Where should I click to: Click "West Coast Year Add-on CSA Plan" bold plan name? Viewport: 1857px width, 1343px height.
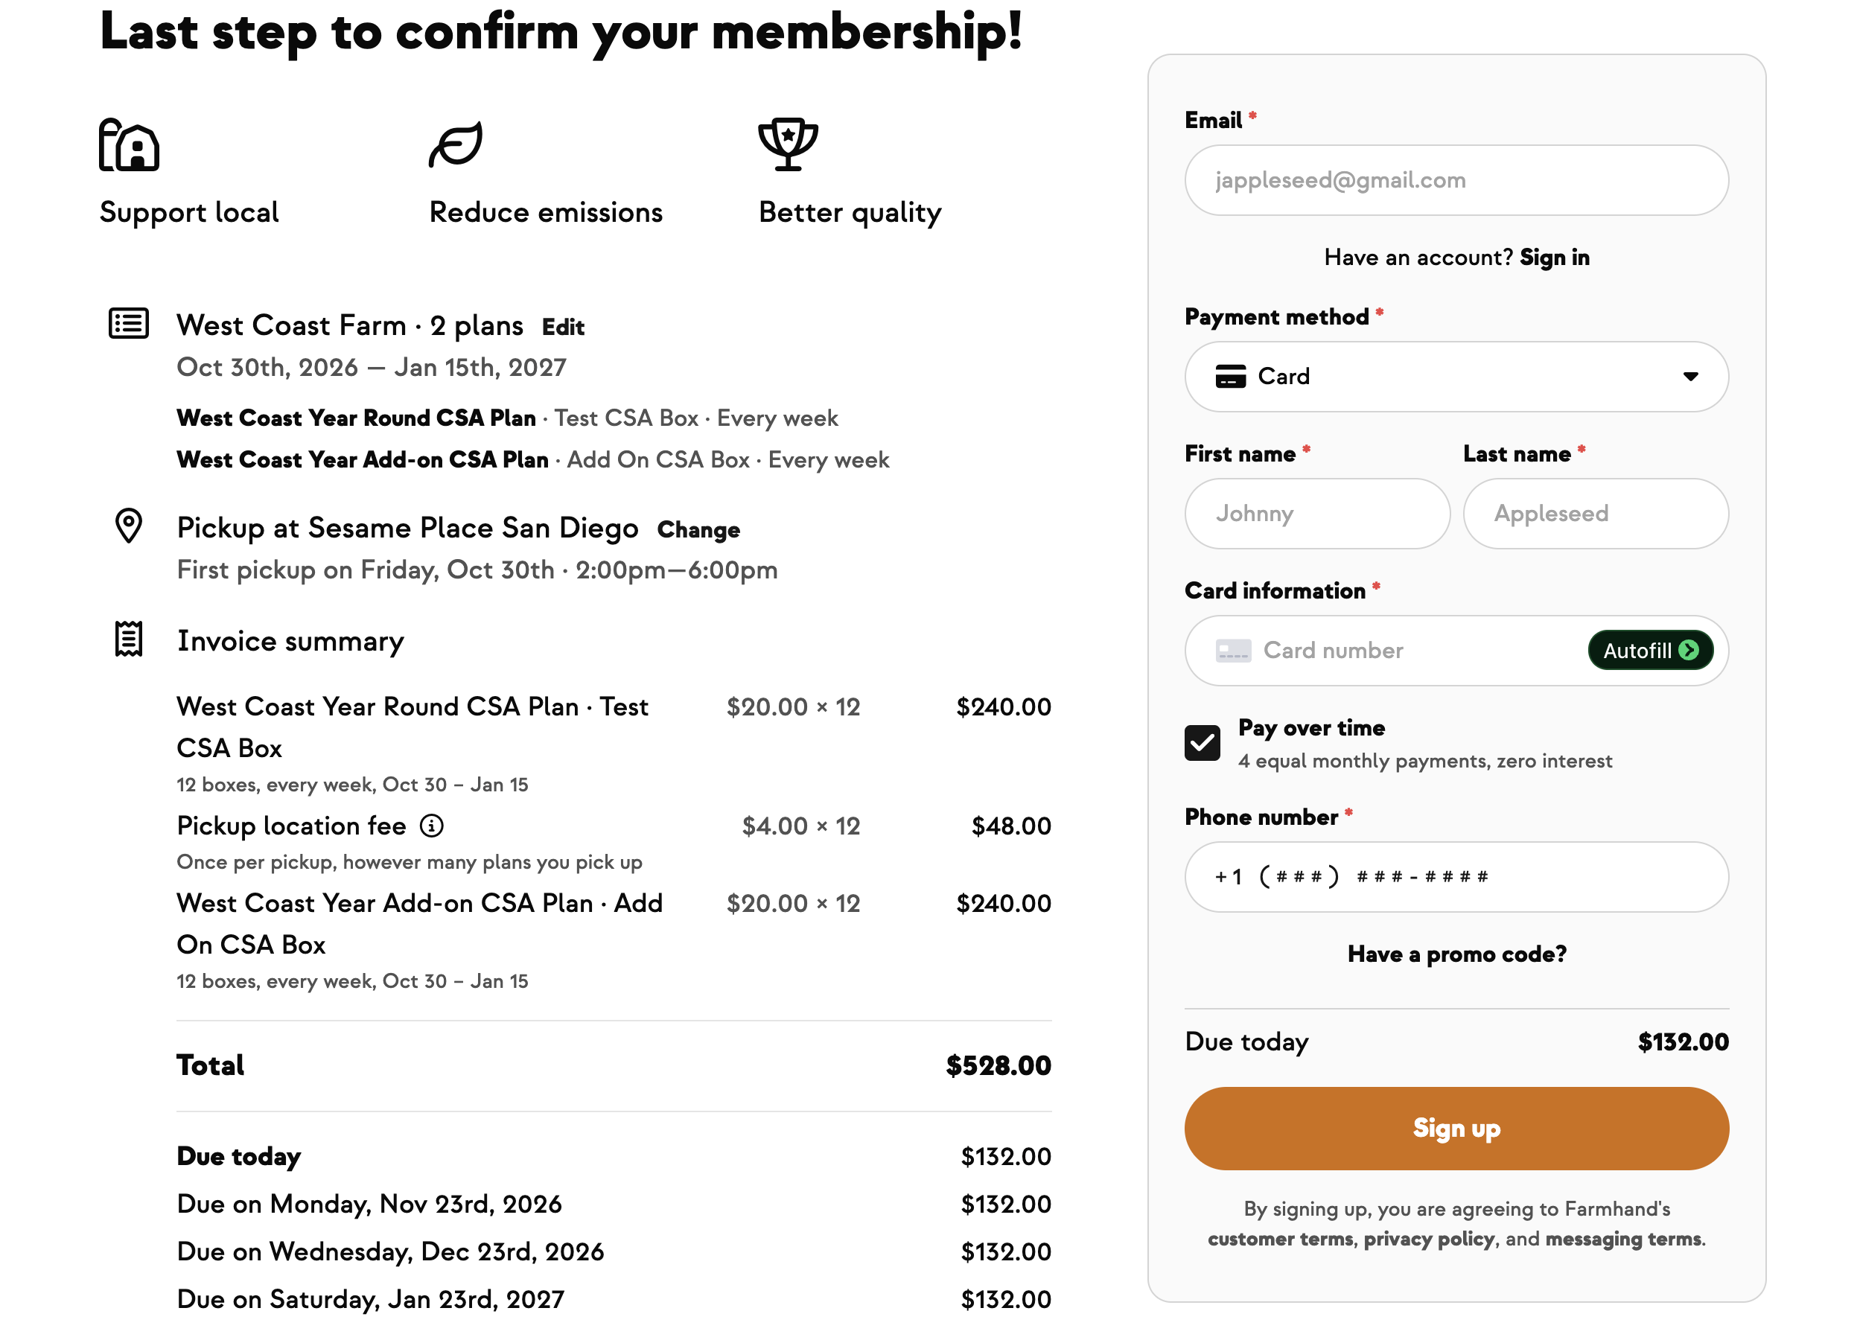[363, 460]
